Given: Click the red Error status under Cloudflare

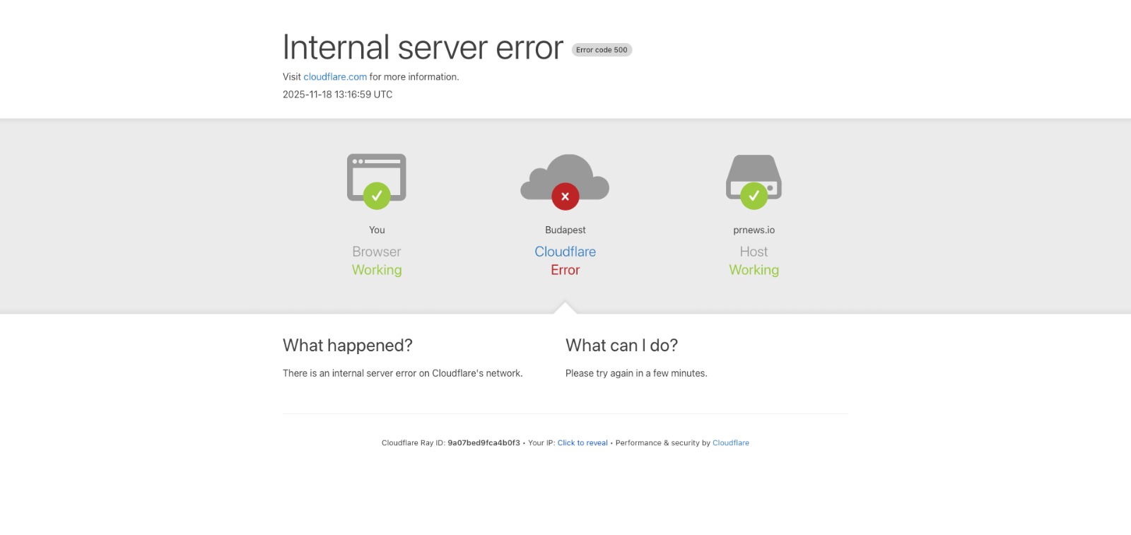Looking at the screenshot, I should [565, 270].
